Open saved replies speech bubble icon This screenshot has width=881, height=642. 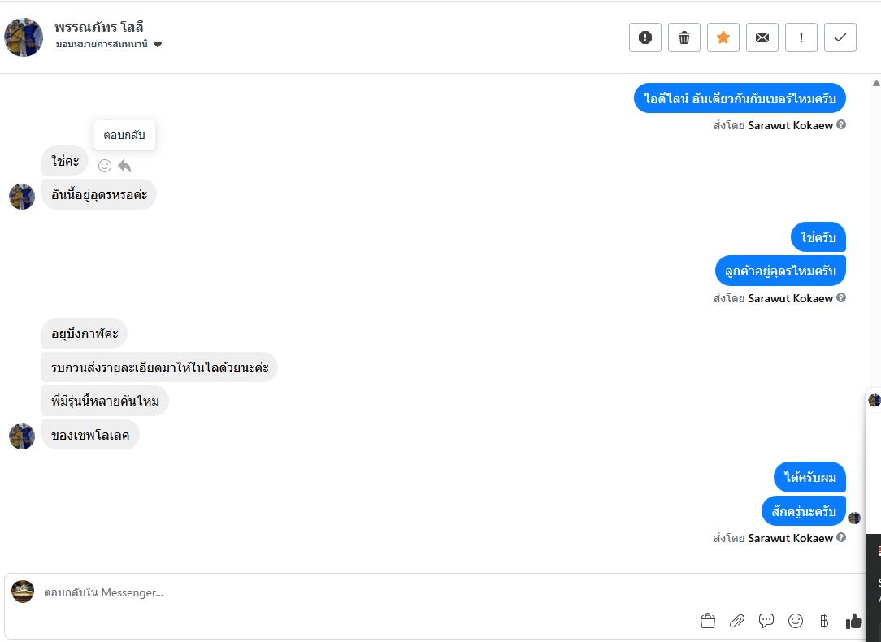coord(766,621)
